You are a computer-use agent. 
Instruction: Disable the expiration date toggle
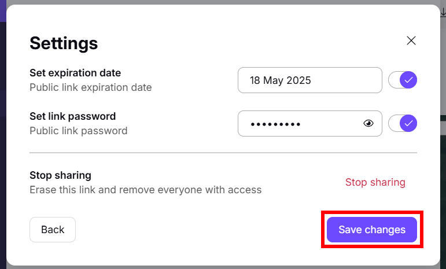click(x=403, y=80)
